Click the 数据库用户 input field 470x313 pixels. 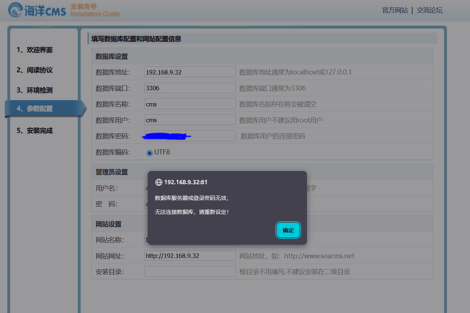click(190, 120)
